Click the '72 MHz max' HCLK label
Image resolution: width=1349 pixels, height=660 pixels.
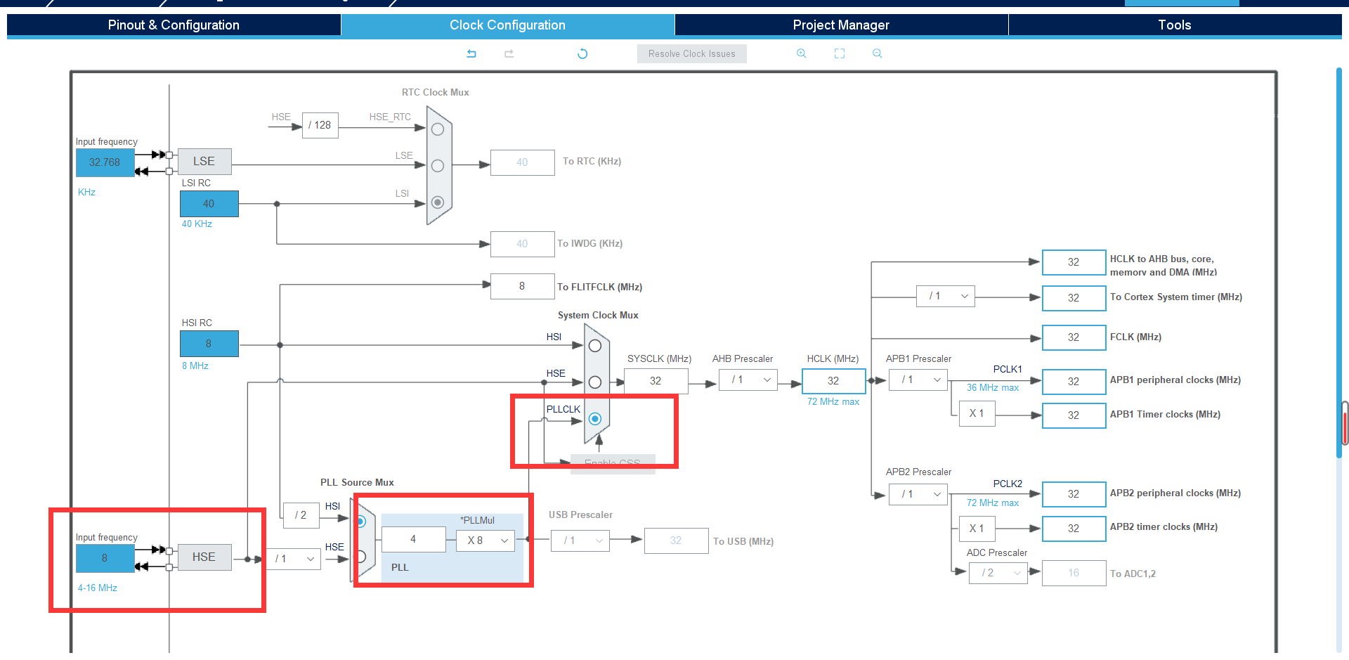[833, 402]
